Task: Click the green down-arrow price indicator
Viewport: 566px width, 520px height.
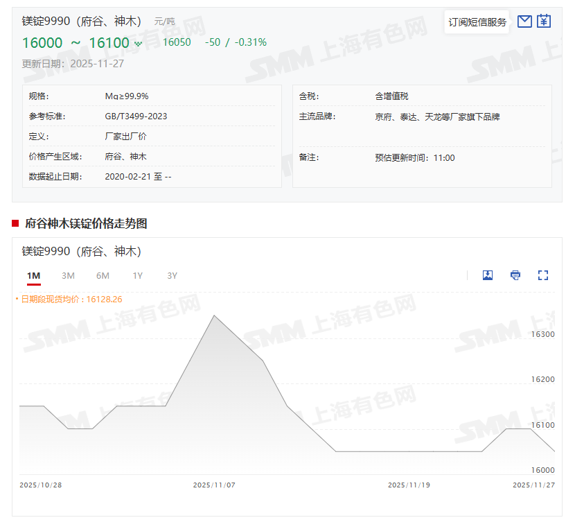Action: [x=138, y=44]
